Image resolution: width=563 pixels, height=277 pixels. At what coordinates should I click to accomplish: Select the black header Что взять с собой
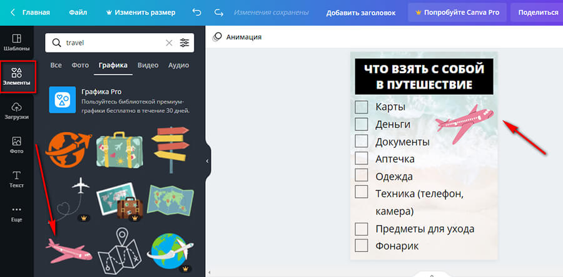[x=424, y=77]
